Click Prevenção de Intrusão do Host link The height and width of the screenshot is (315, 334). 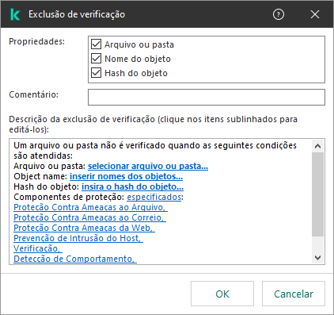point(78,238)
